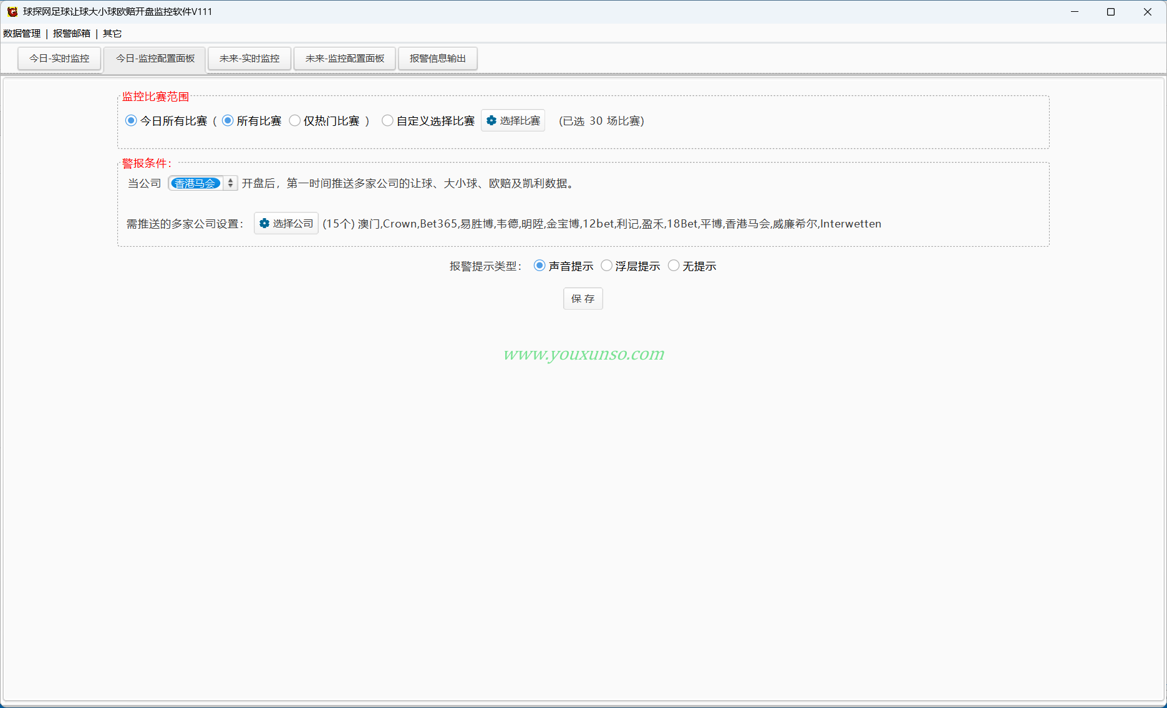This screenshot has height=708, width=1167.
Task: Switch to the 今日-监控配置面板 tab
Action: tap(155, 59)
